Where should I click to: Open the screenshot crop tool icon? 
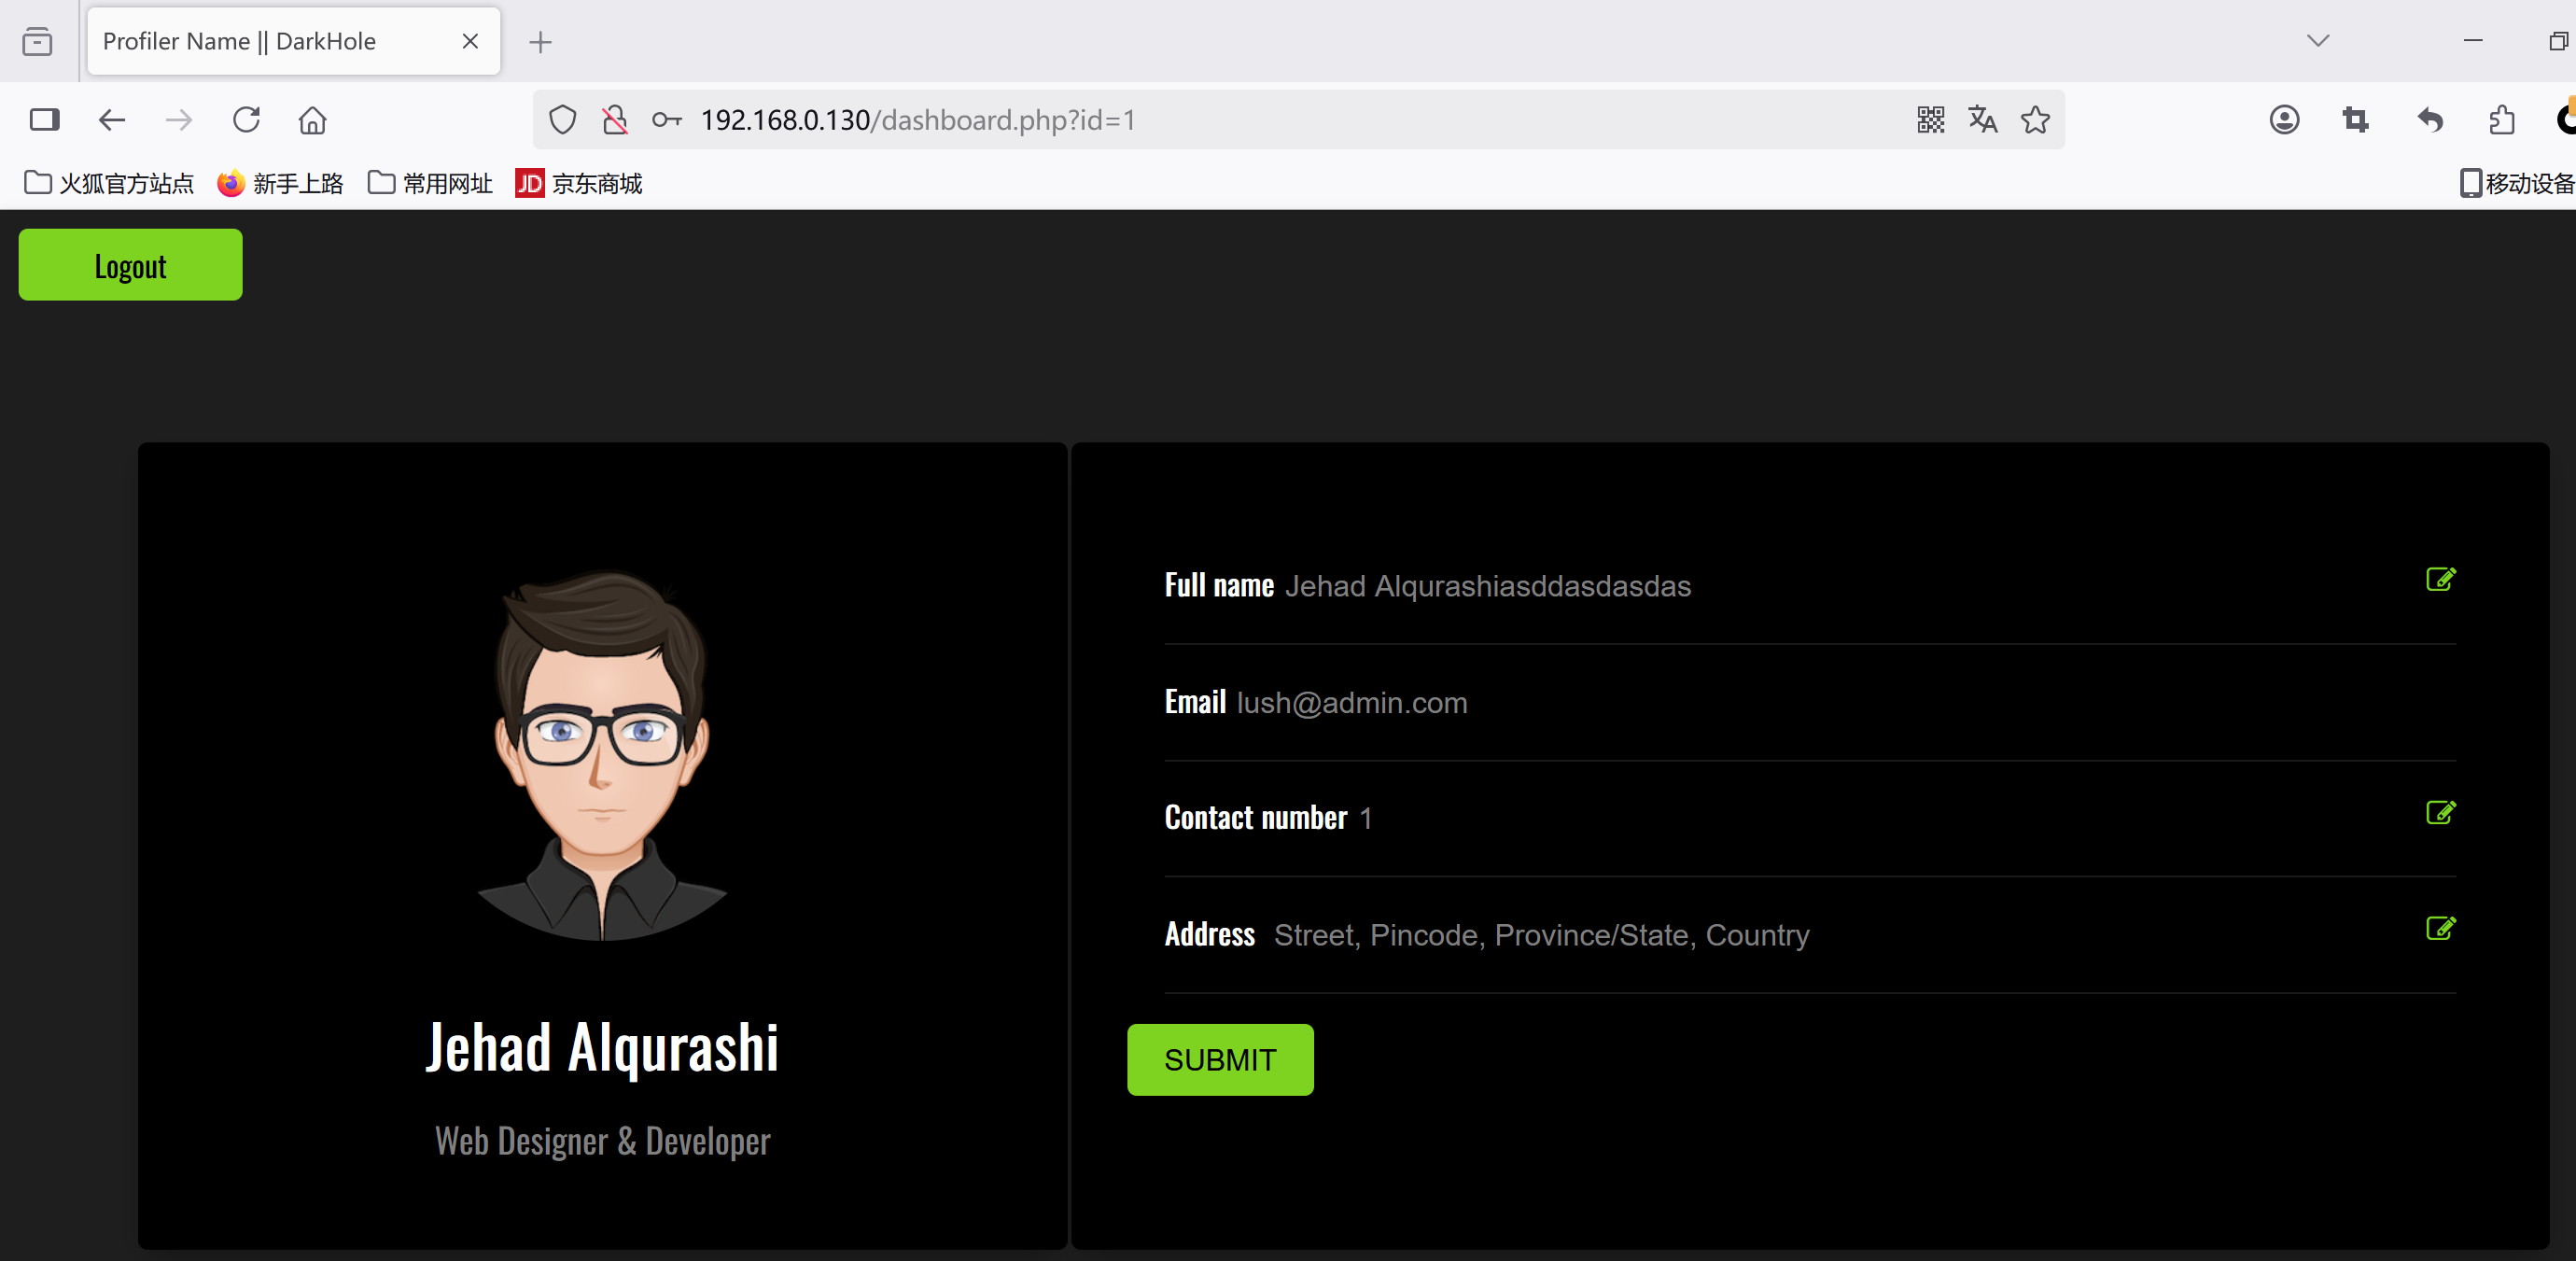(2356, 120)
